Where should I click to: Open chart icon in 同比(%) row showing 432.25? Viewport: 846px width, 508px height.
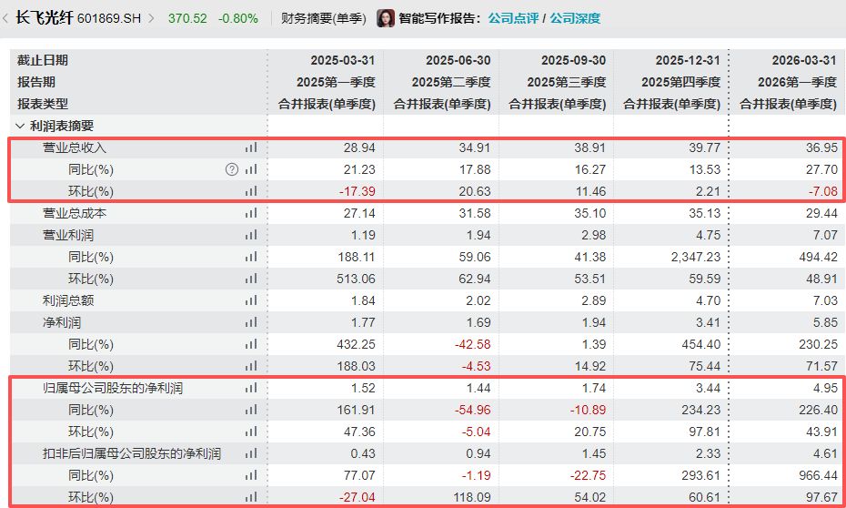[x=251, y=344]
